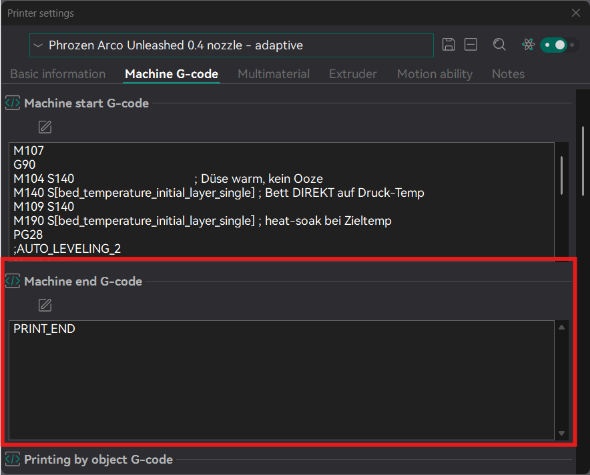The width and height of the screenshot is (590, 475).
Task: Click the edit icon under Machine start G-code
Action: (45, 127)
